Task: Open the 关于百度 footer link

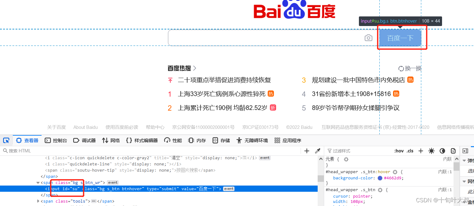Action: [x=56, y=127]
